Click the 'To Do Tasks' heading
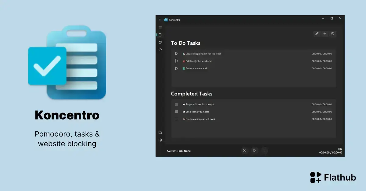 pos(185,43)
